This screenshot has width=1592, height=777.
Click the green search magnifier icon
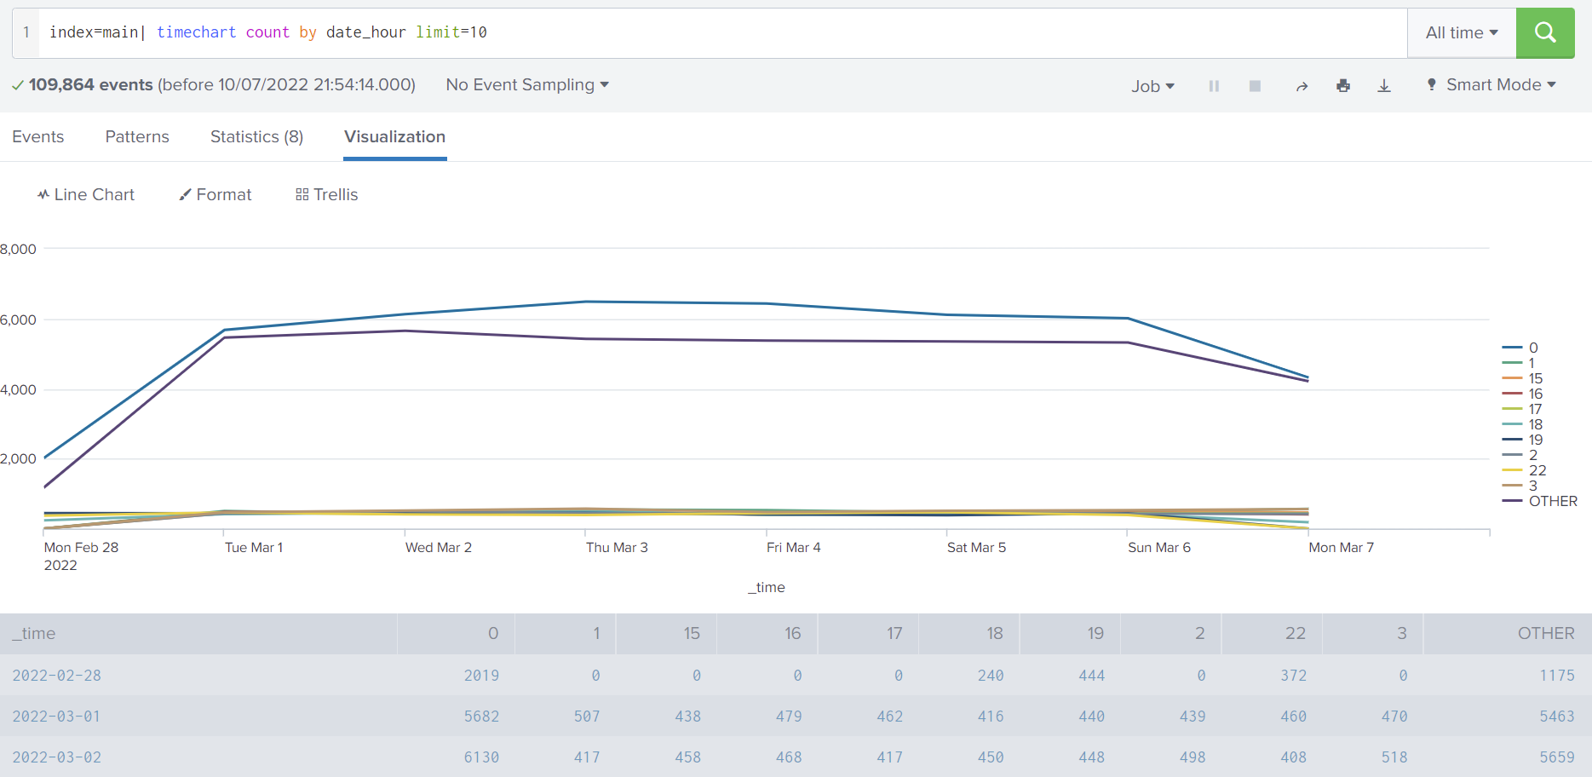coord(1545,32)
